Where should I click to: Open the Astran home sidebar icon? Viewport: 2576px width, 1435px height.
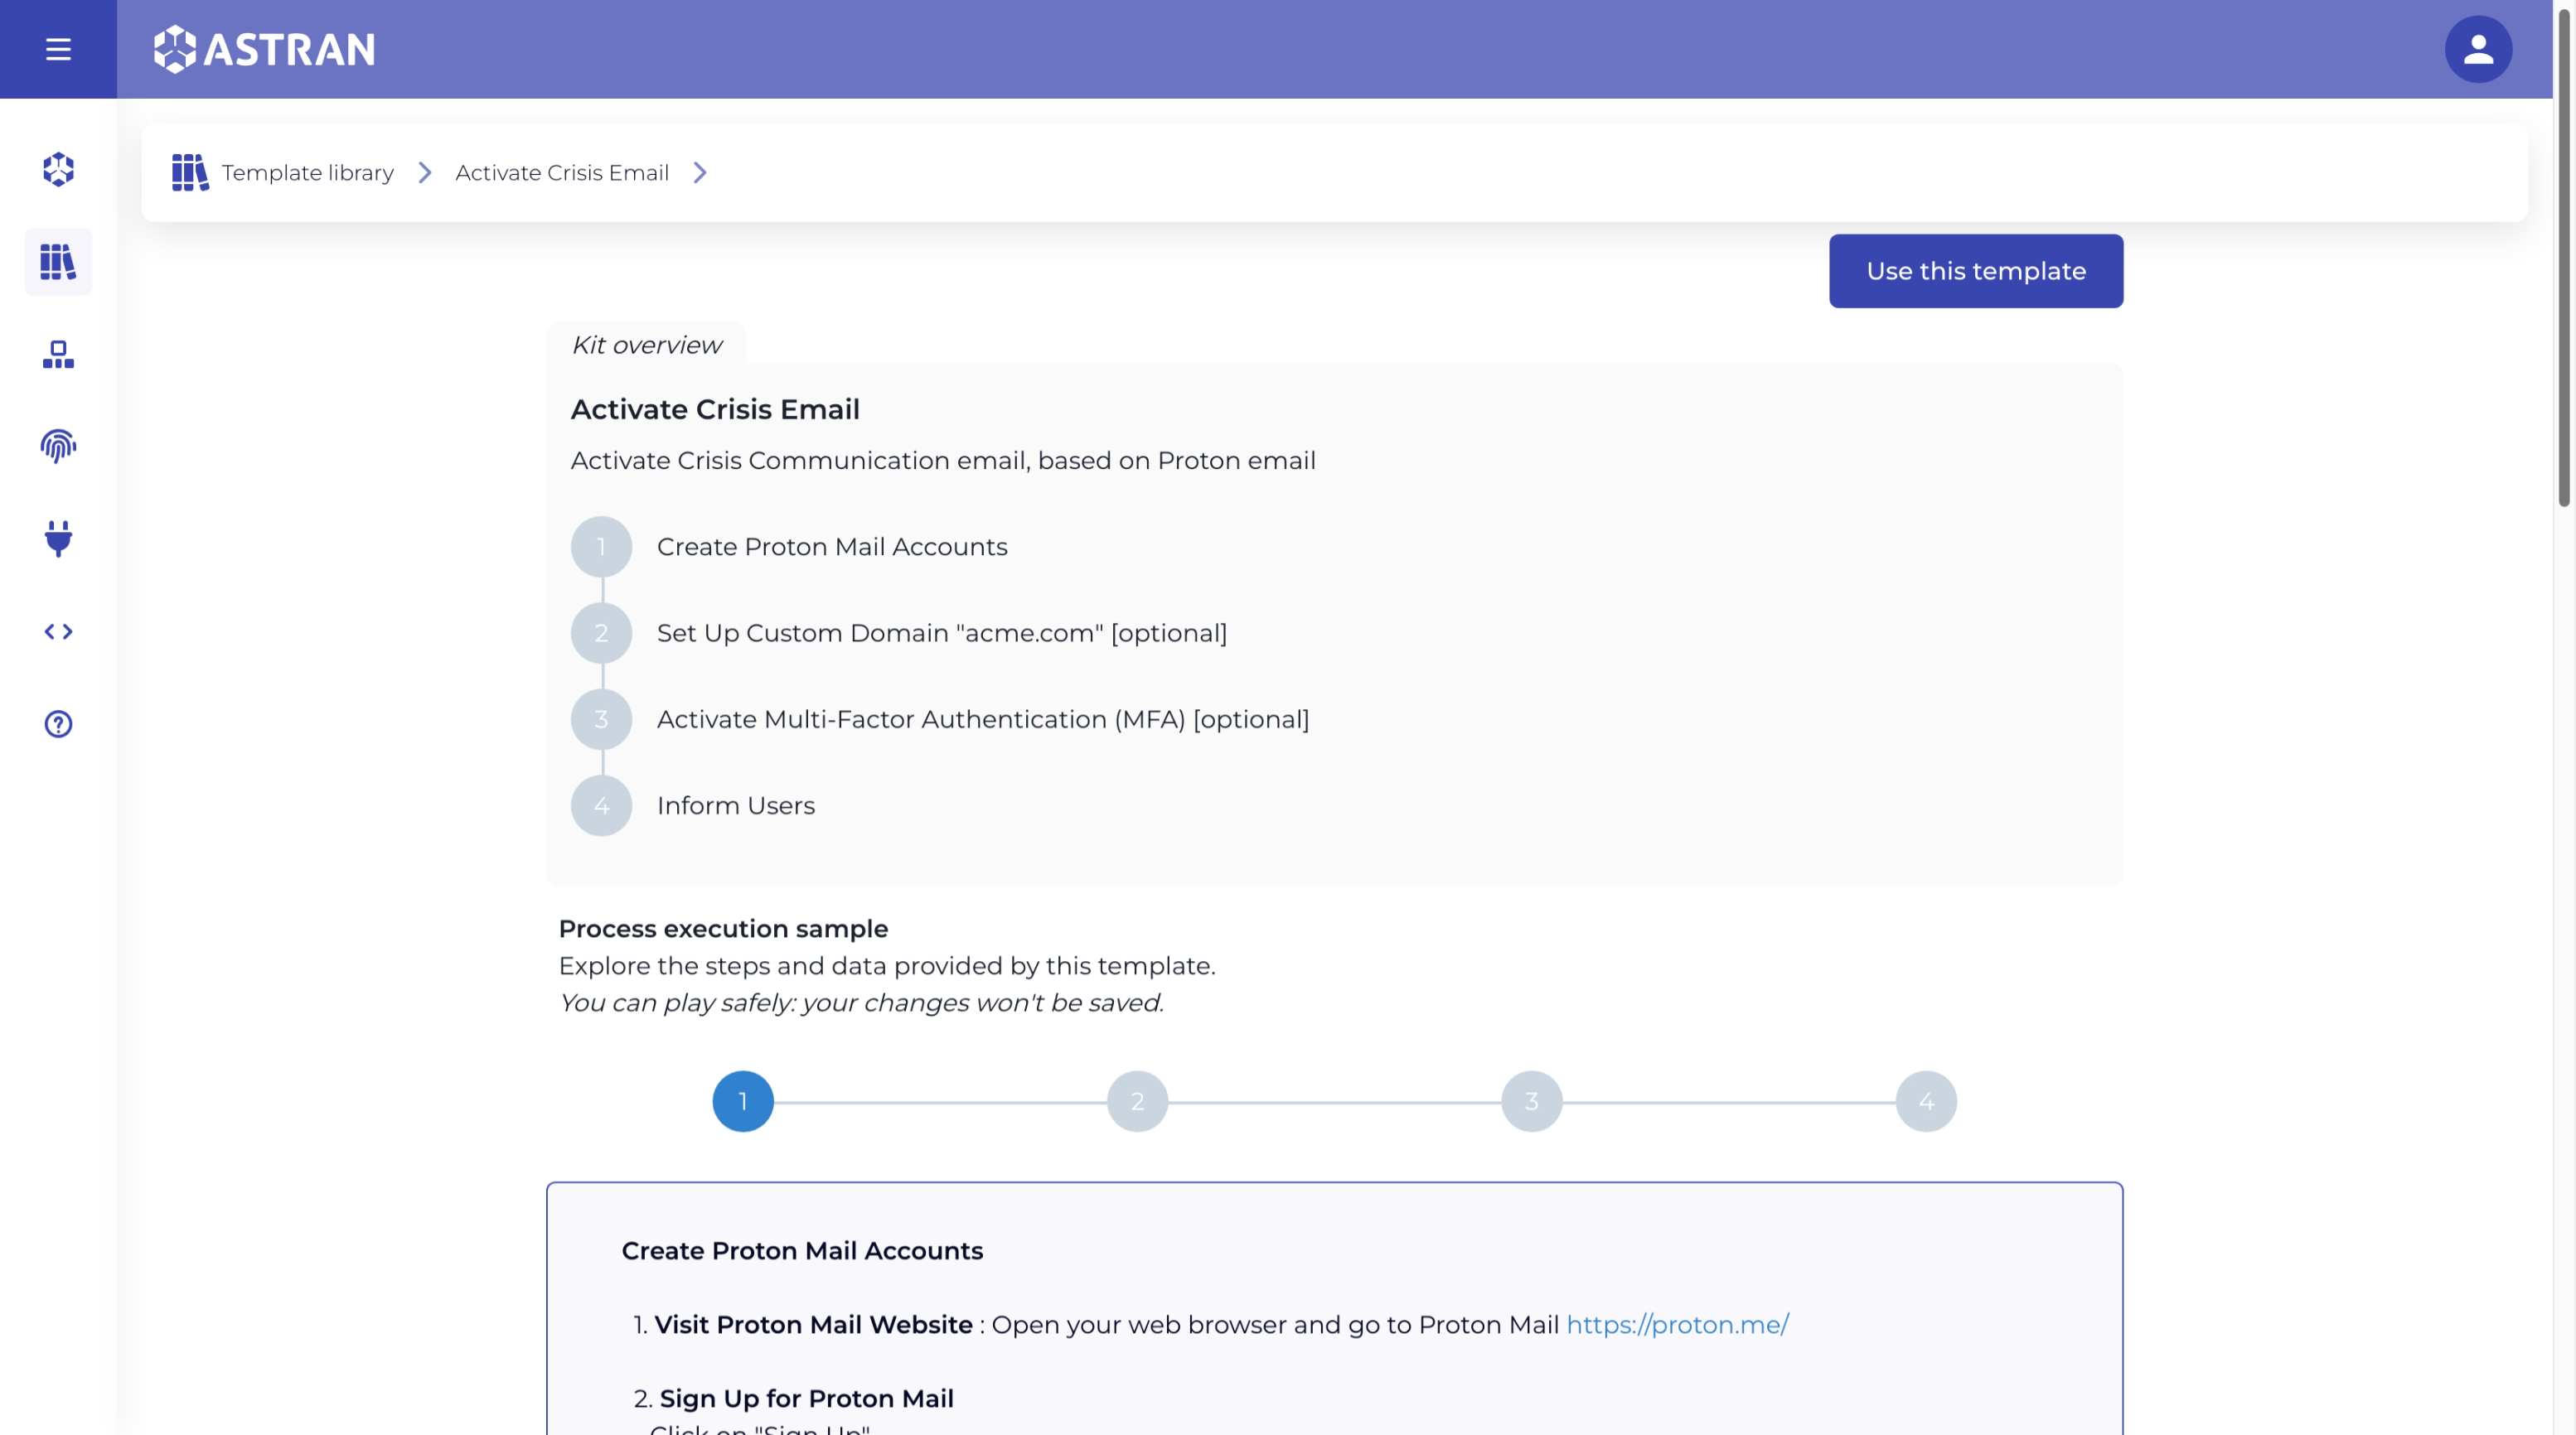click(58, 169)
